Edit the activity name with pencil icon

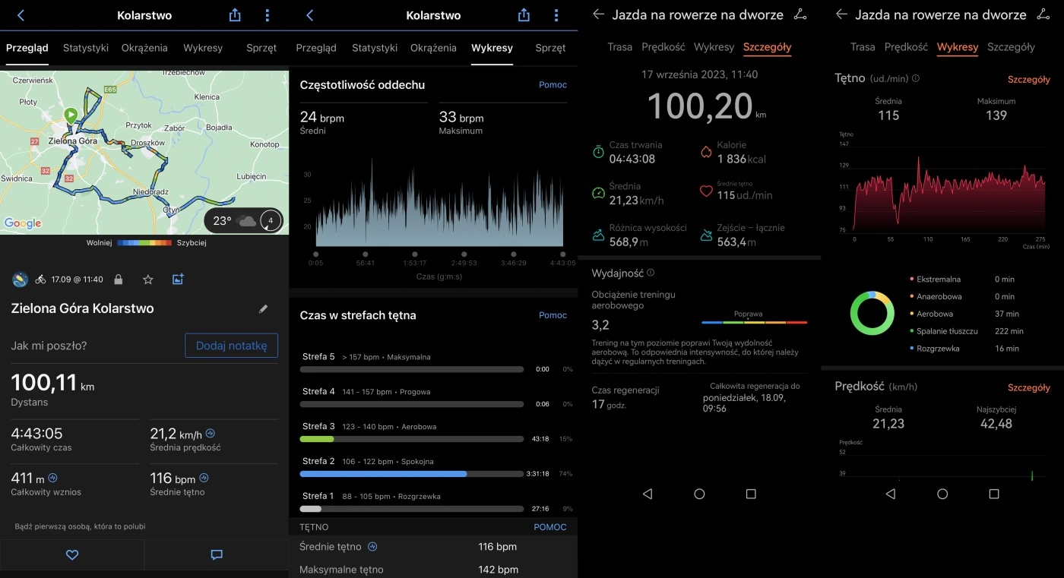click(264, 309)
